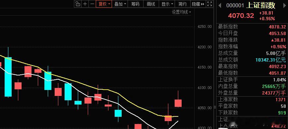
Task: Expand the 显示 dropdown
Action: click(167, 4)
